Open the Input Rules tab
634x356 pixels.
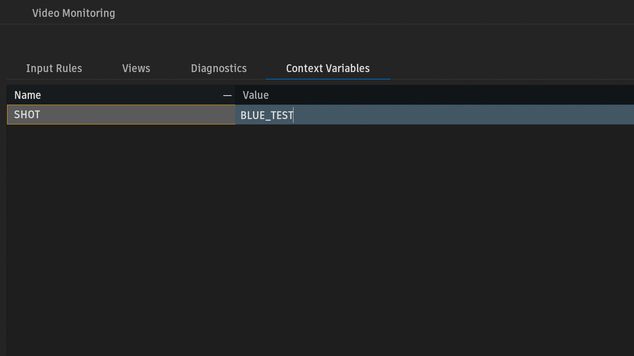pyautogui.click(x=54, y=68)
